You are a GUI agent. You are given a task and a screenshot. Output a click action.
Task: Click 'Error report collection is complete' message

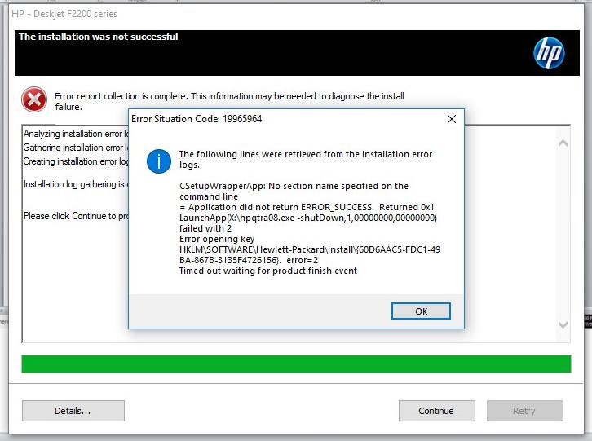pyautogui.click(x=230, y=101)
